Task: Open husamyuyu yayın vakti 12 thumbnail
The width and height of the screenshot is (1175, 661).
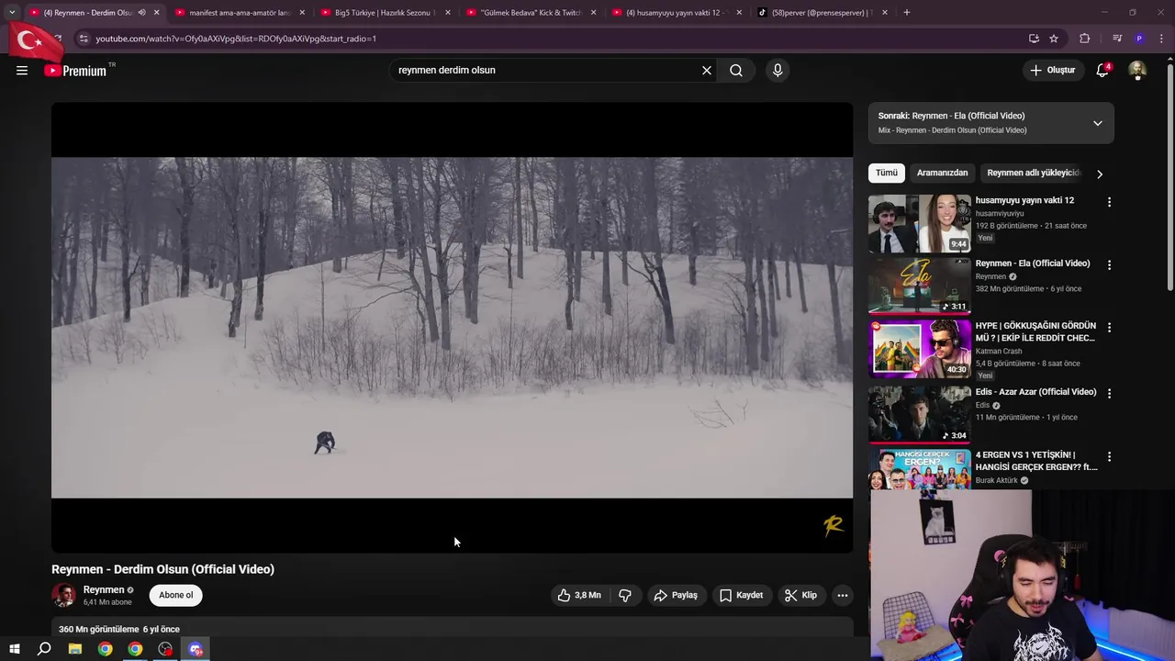Action: tap(919, 223)
